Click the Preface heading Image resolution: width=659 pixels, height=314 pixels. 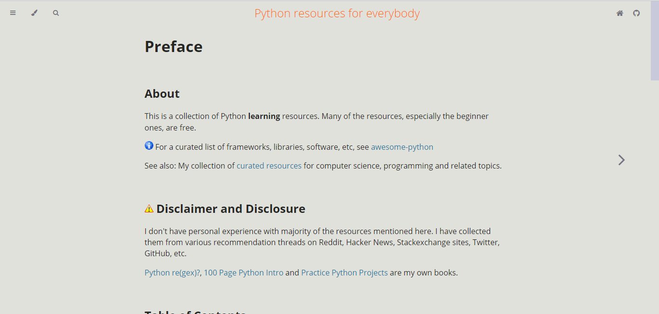(174, 46)
